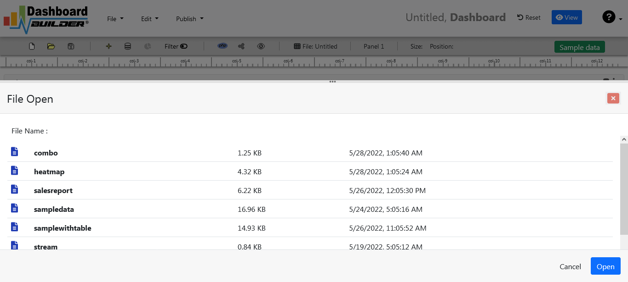Expand the Publish dropdown
Image resolution: width=628 pixels, height=282 pixels.
click(x=189, y=19)
